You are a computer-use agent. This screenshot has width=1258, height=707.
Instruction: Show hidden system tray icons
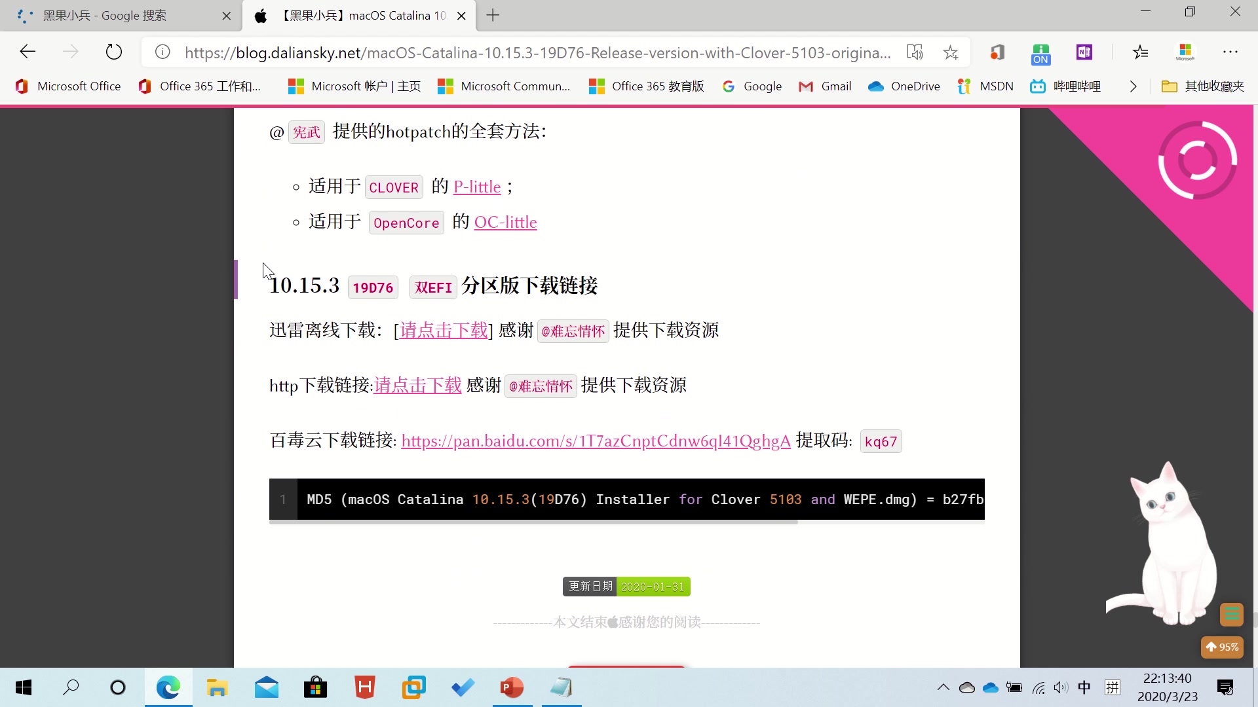pyautogui.click(x=943, y=687)
